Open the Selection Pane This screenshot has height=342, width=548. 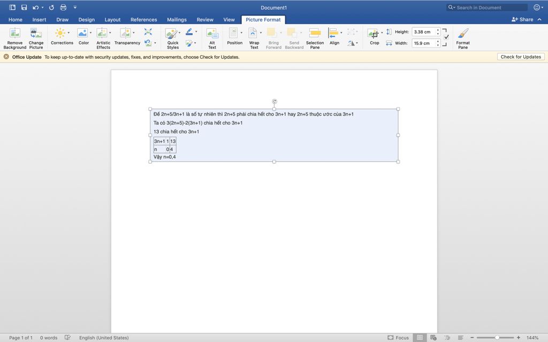pos(315,38)
